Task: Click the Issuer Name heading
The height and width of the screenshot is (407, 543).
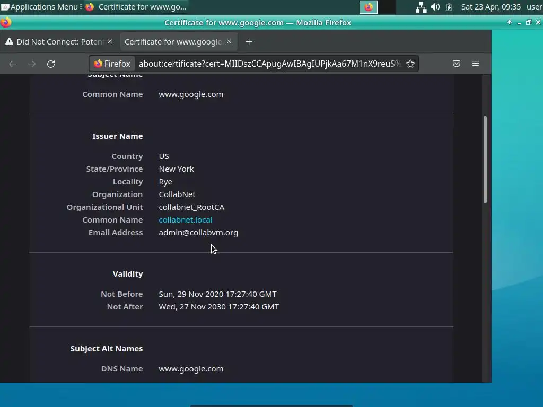Action: tap(117, 136)
